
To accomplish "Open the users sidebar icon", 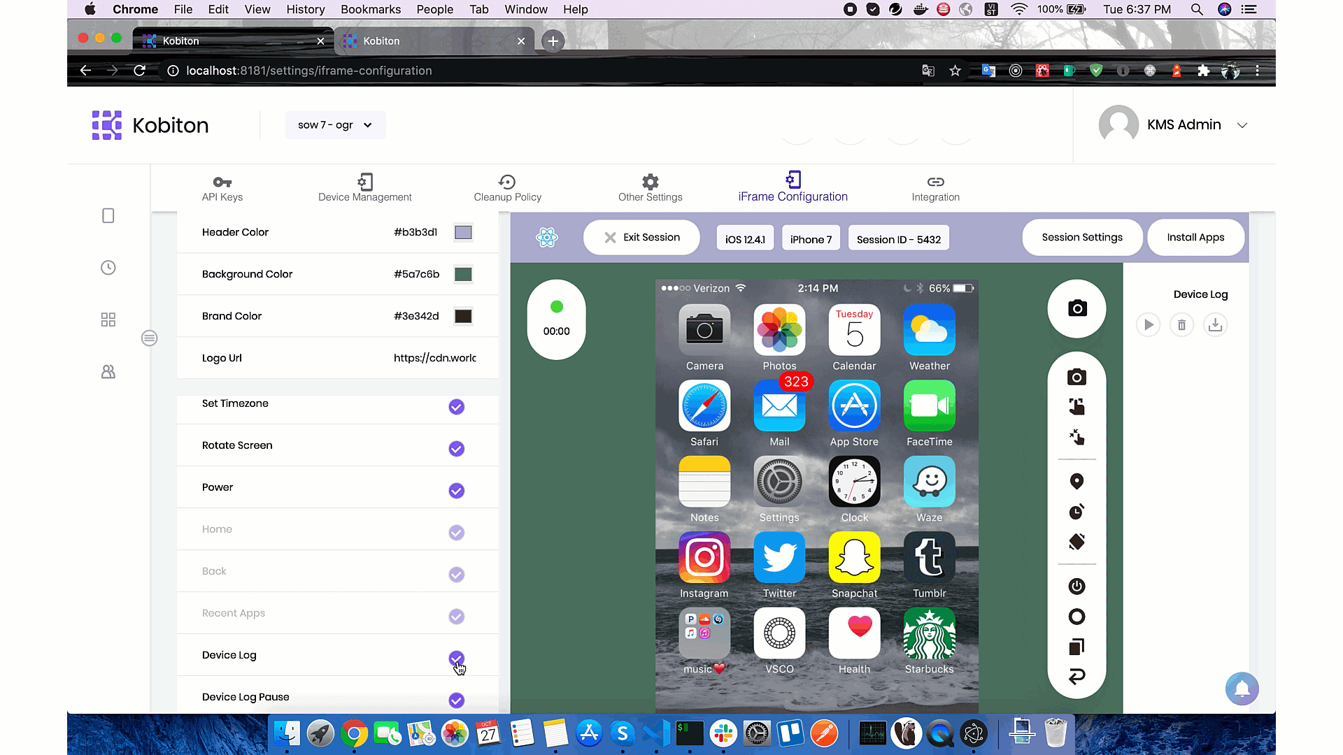I will (x=108, y=372).
